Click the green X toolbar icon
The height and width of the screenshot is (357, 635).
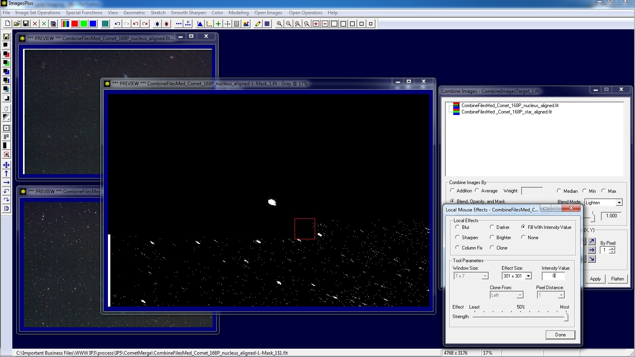(x=44, y=24)
